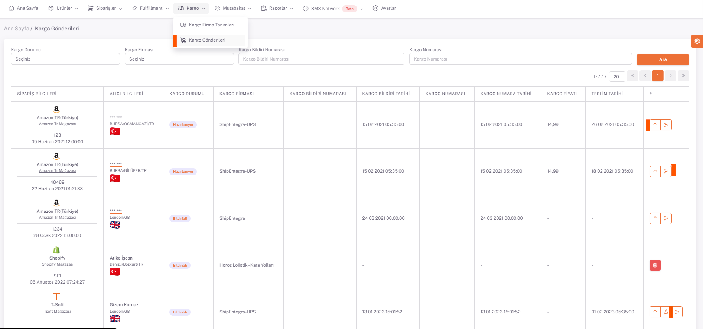Collapse the Kargo menu
Screen dimensions: 703x329
tap(191, 8)
